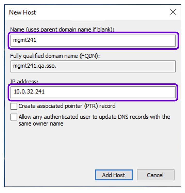Click the read-only FQDN field showing mgmt241.qa.sso.
This screenshot has width=185, height=193.
point(93,66)
